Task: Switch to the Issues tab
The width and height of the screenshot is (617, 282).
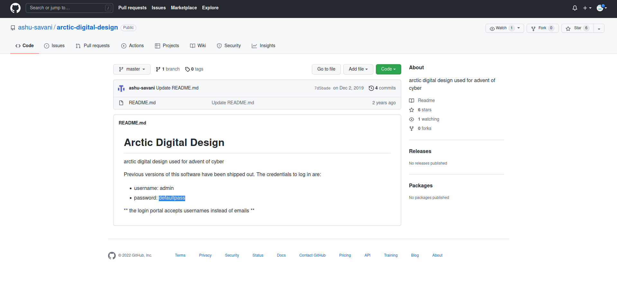Action: tap(54, 46)
